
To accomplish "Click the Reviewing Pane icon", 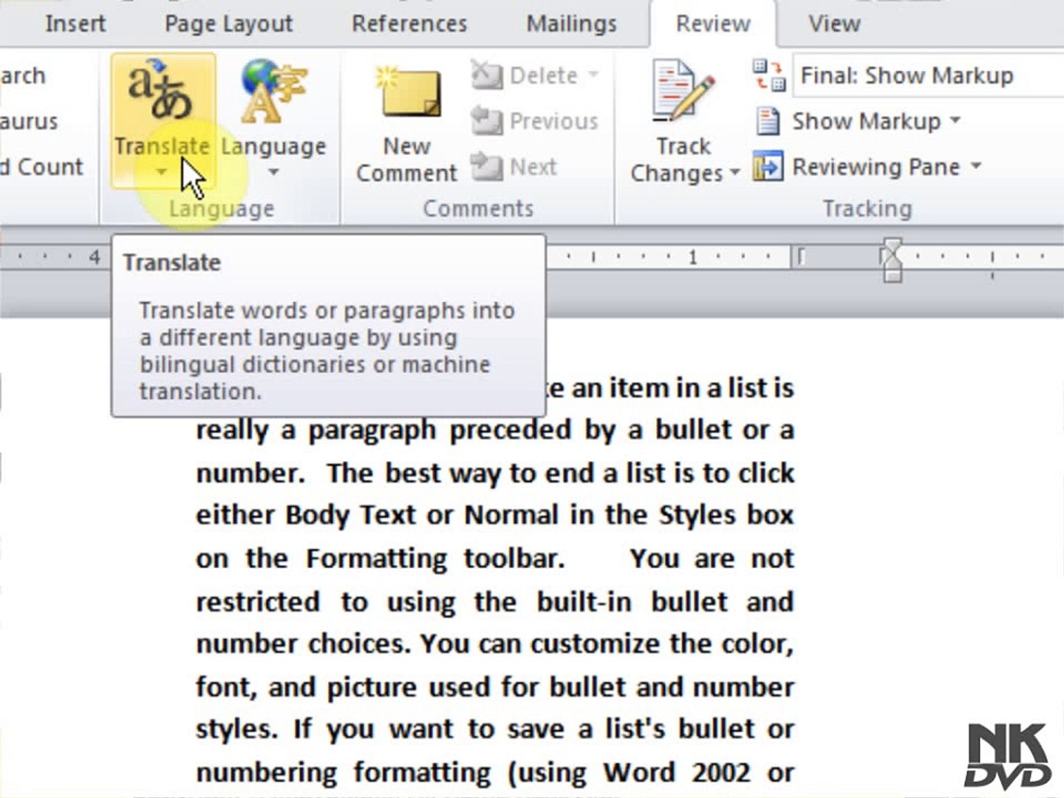I will pos(768,166).
